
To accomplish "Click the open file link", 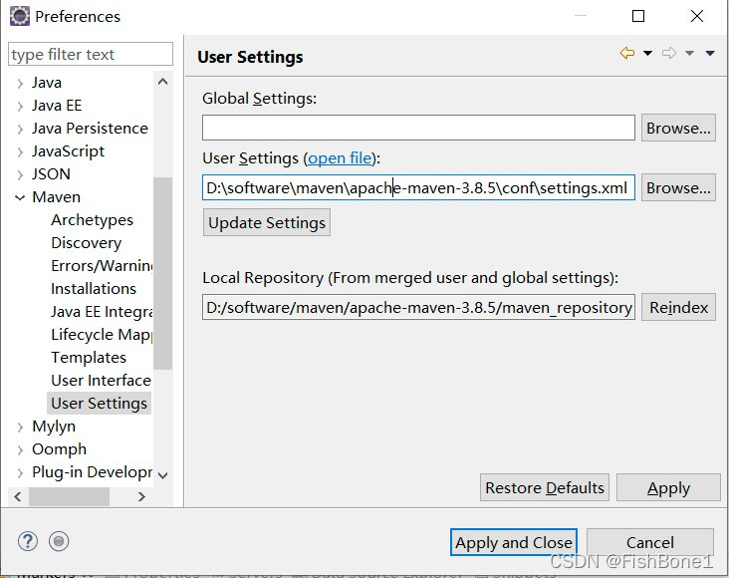I will [x=340, y=158].
